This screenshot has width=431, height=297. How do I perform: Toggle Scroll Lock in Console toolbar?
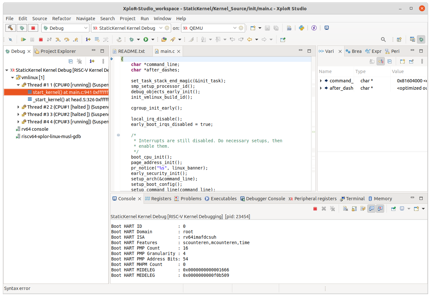coord(354,209)
